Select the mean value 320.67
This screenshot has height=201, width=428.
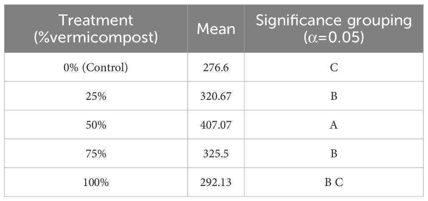point(216,96)
